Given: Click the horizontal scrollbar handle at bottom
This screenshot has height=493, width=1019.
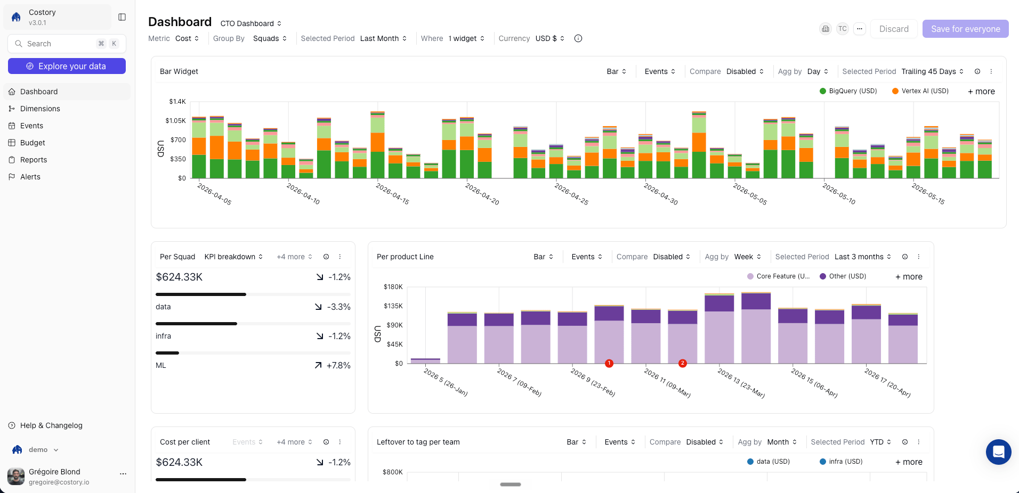Looking at the screenshot, I should (511, 484).
